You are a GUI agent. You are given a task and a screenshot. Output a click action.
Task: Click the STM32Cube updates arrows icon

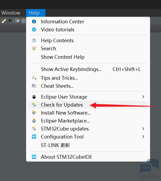(34, 129)
